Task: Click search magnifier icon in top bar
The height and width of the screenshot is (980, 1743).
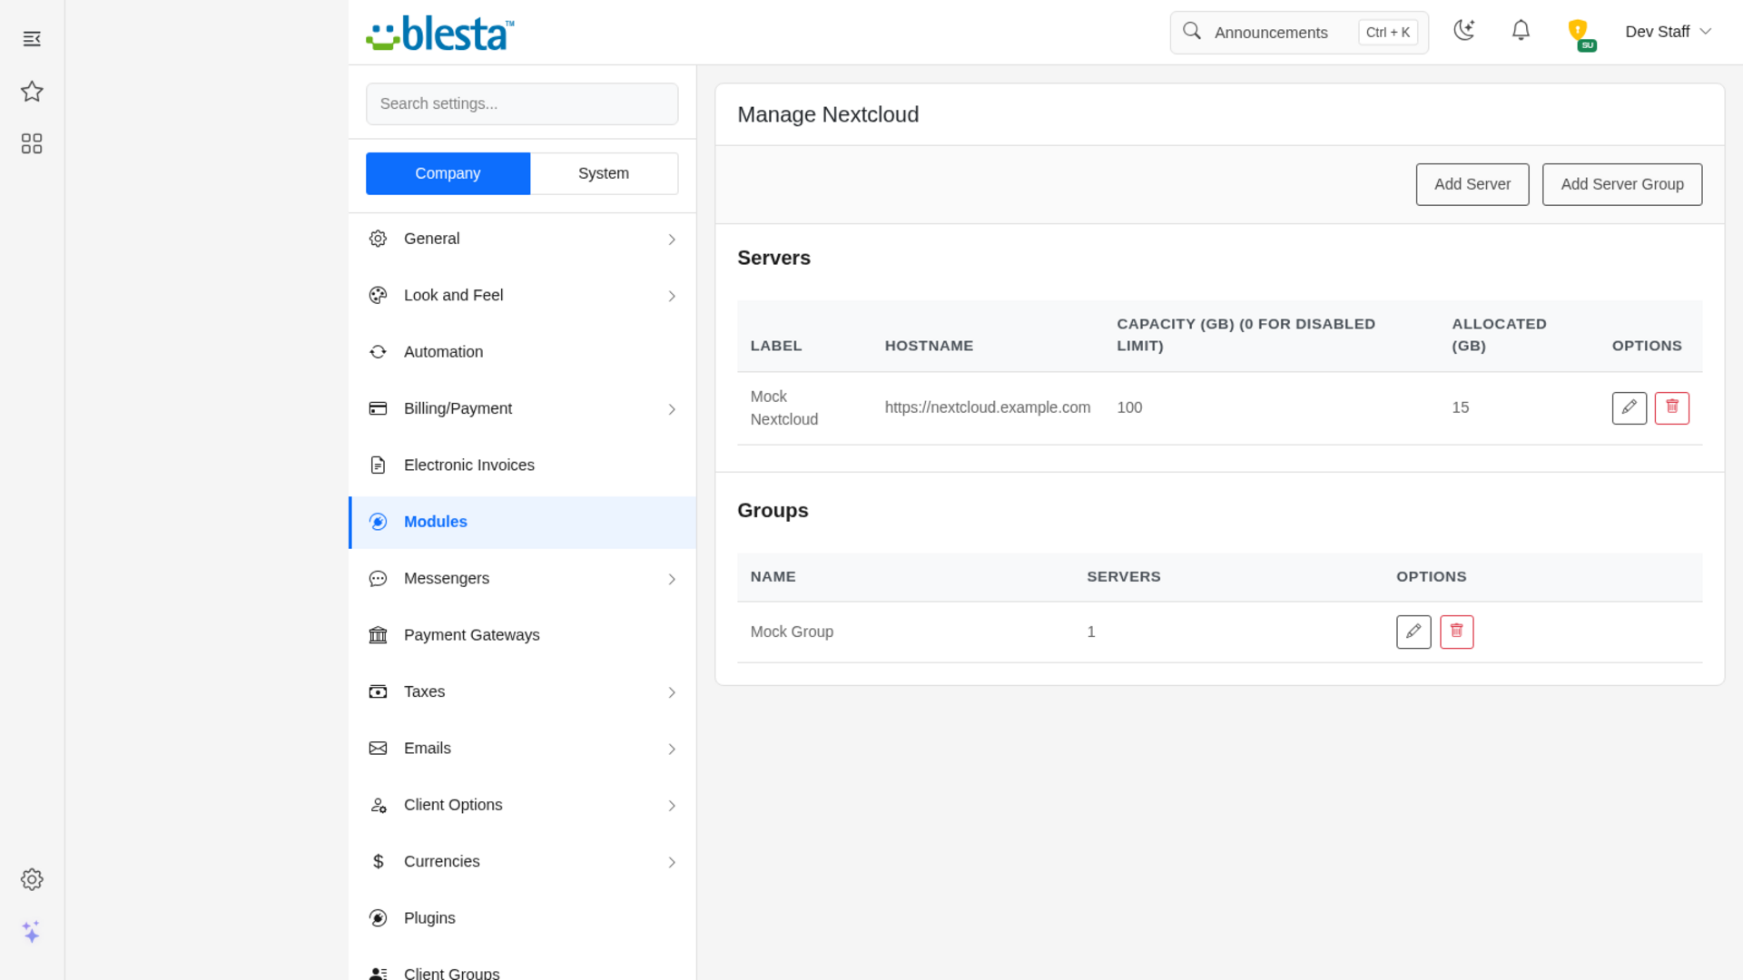Action: click(x=1192, y=32)
